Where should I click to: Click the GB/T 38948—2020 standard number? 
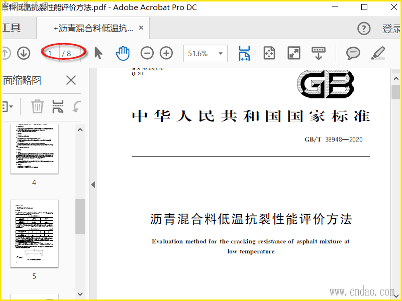tap(334, 139)
